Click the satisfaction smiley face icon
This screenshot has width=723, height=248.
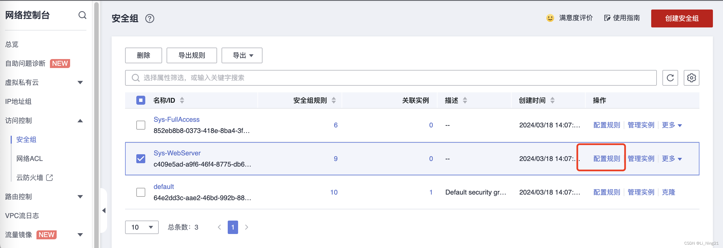550,18
